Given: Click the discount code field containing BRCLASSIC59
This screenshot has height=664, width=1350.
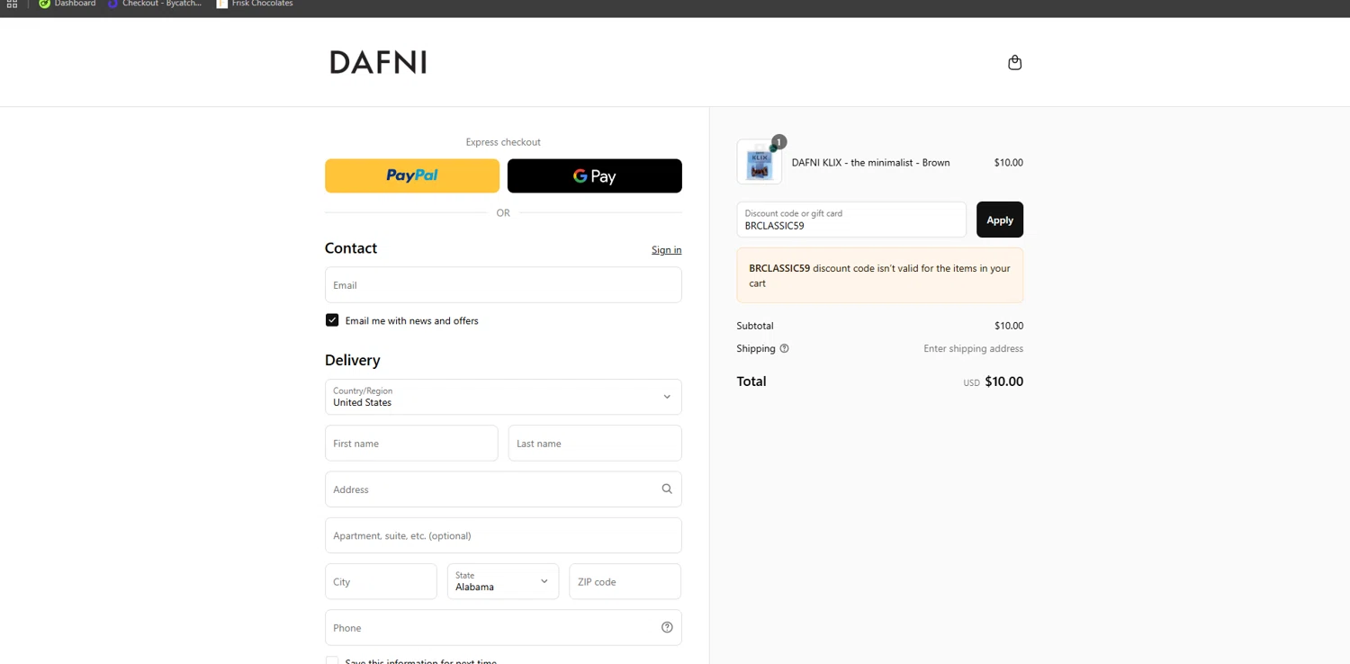Looking at the screenshot, I should coord(851,220).
